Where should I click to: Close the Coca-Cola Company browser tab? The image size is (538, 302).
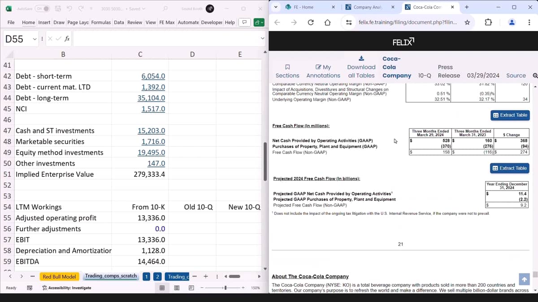point(452,7)
